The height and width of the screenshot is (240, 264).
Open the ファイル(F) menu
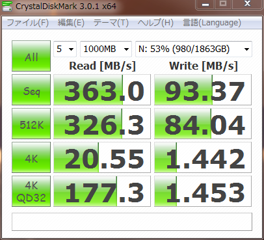click(28, 23)
